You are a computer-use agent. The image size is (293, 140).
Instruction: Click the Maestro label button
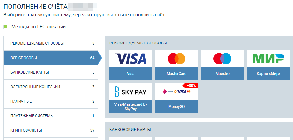[x=222, y=74]
